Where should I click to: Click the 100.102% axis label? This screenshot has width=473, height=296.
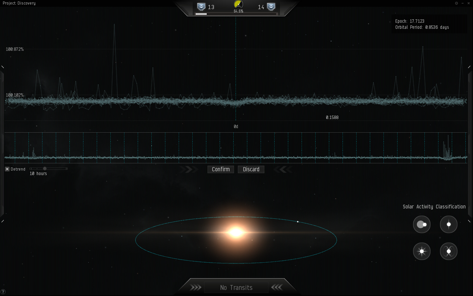[x=15, y=95]
